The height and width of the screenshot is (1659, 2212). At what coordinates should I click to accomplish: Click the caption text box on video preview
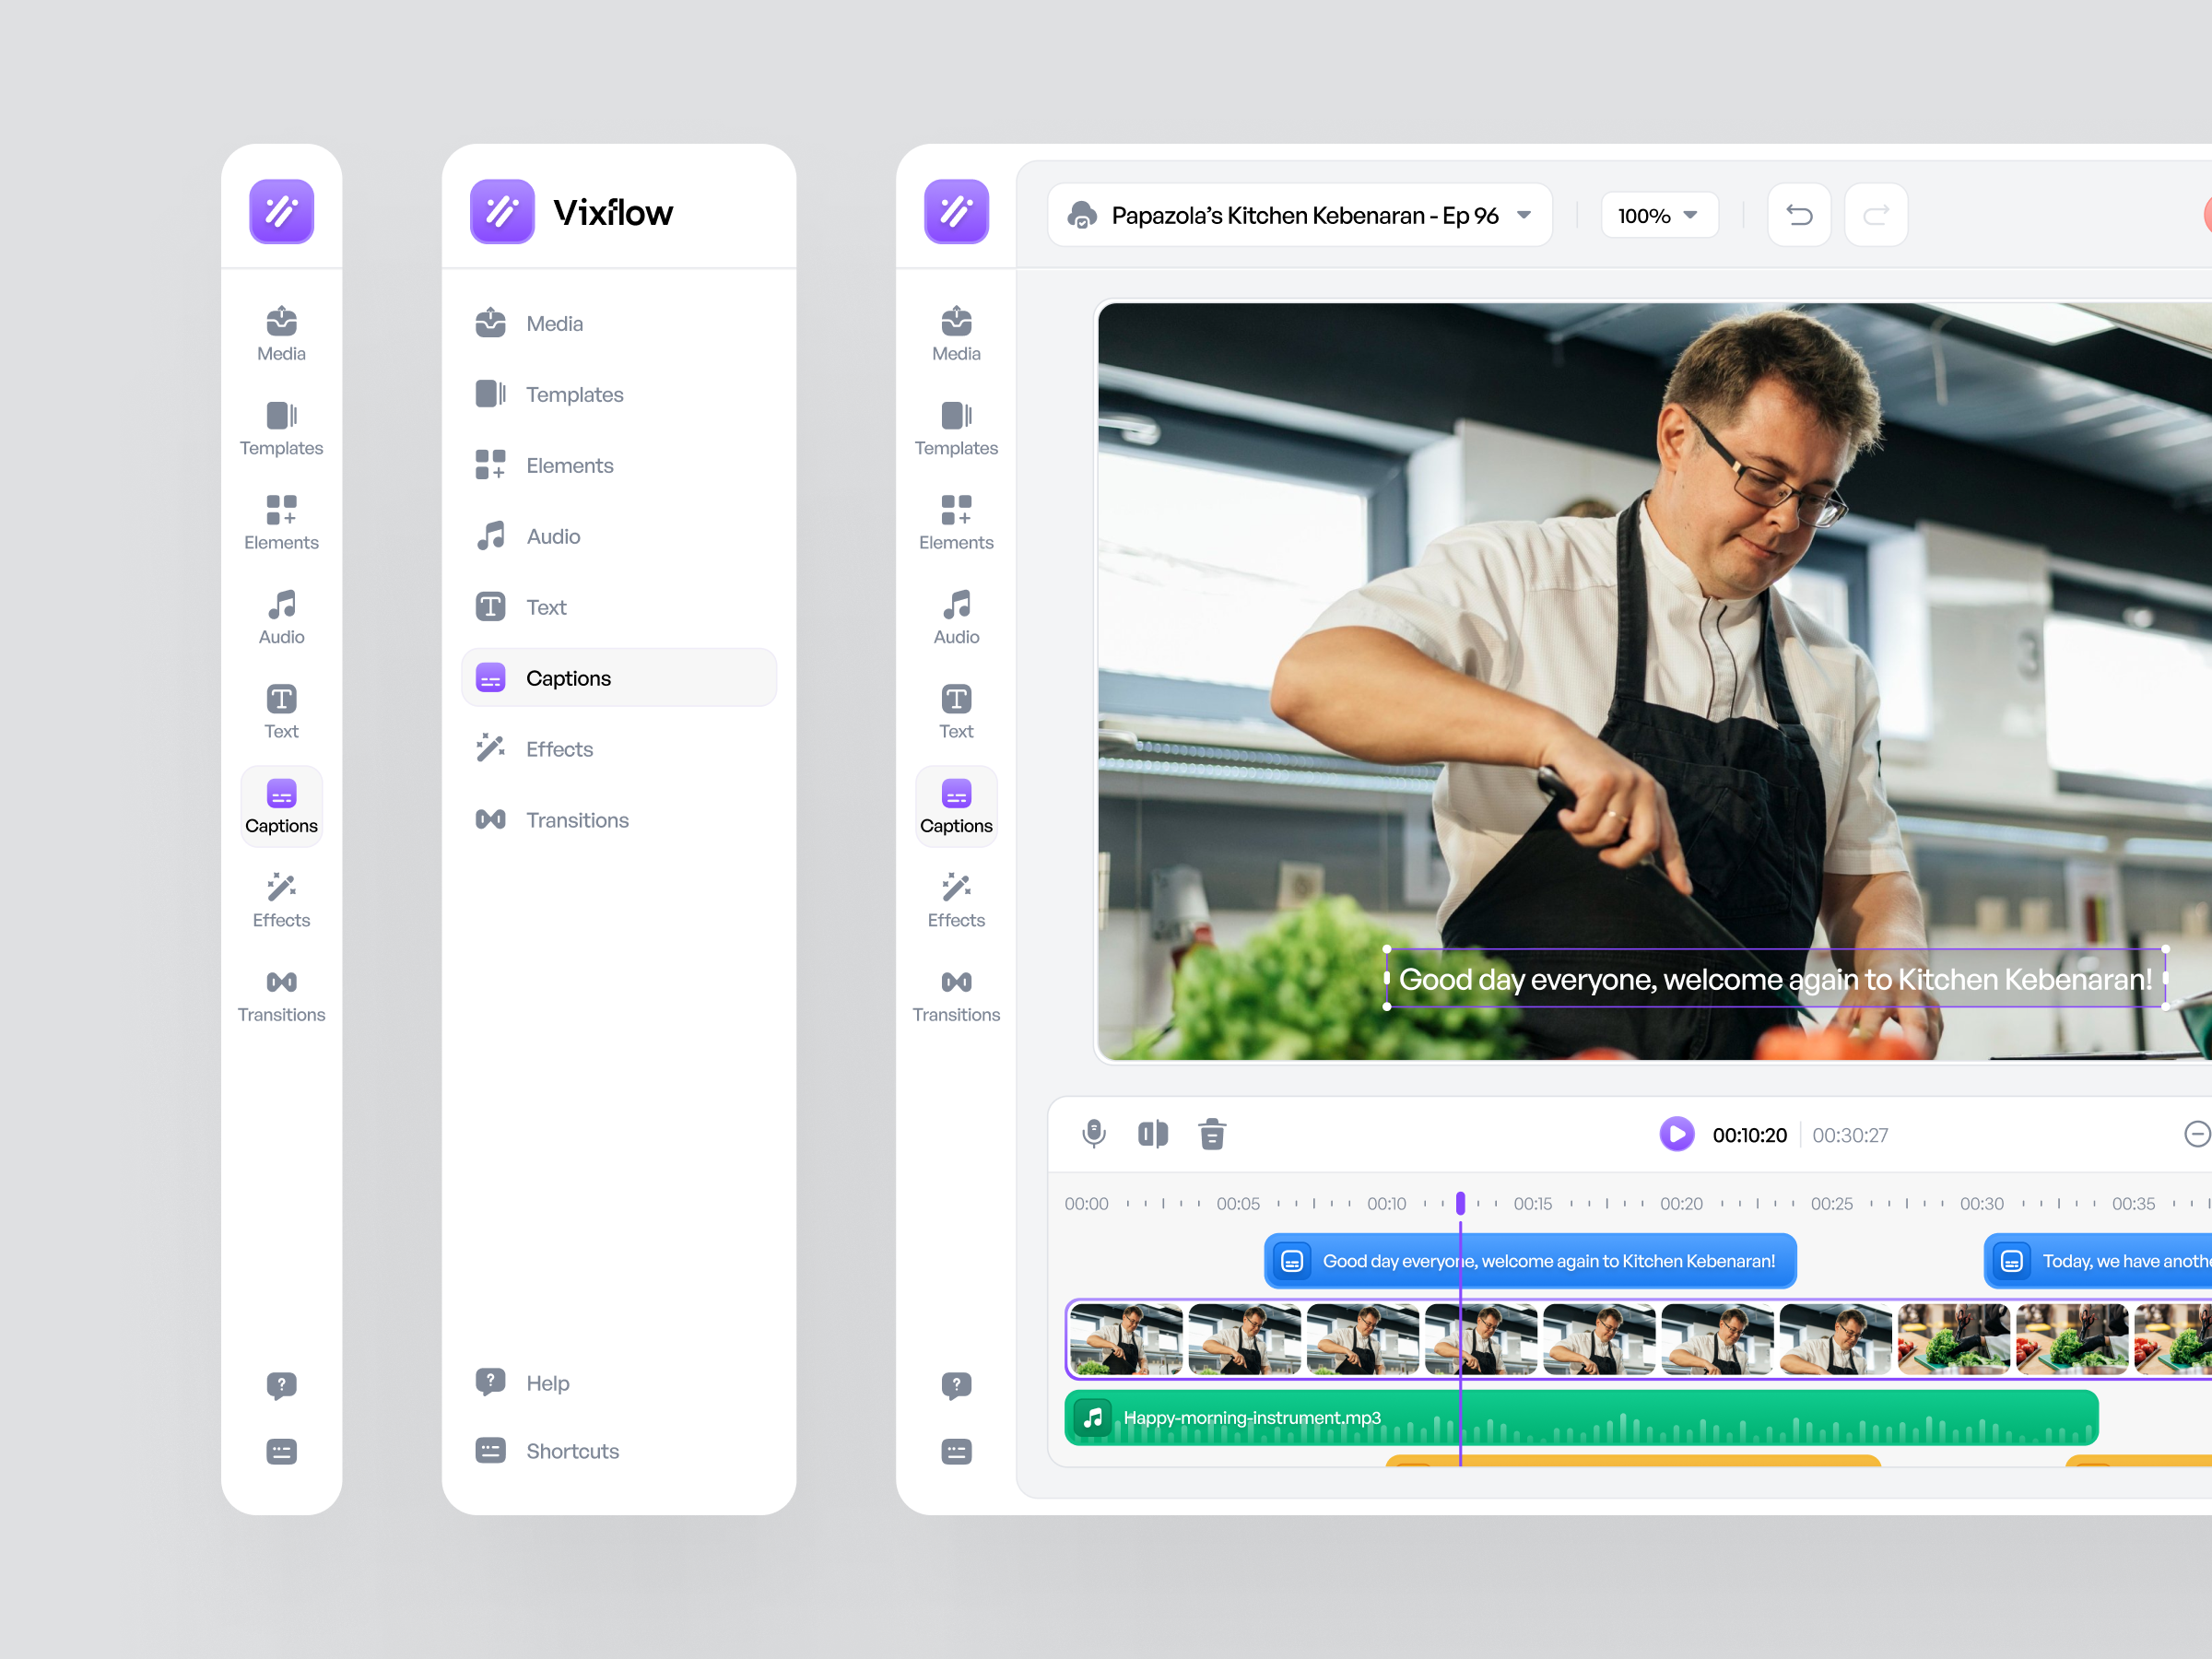tap(1774, 979)
